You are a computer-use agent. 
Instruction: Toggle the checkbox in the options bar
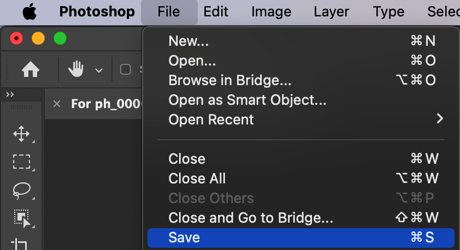(126, 69)
